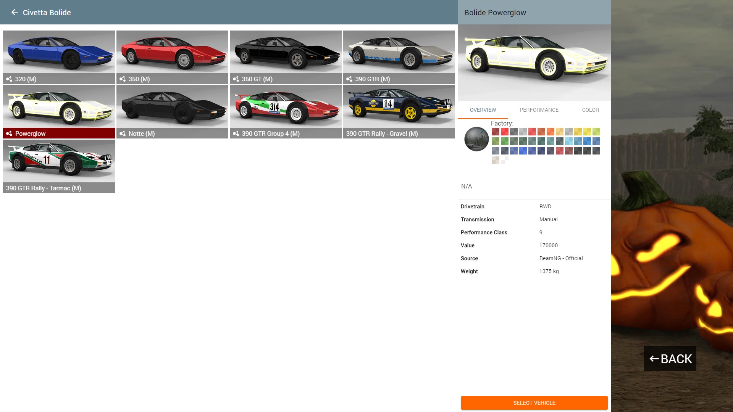Open the Color tab
This screenshot has width=733, height=412.
tap(590, 110)
